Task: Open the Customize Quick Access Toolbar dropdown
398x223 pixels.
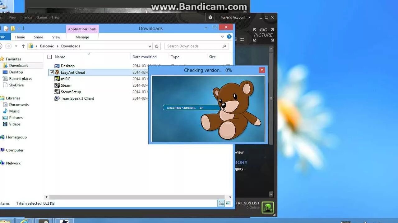Action: point(19,28)
